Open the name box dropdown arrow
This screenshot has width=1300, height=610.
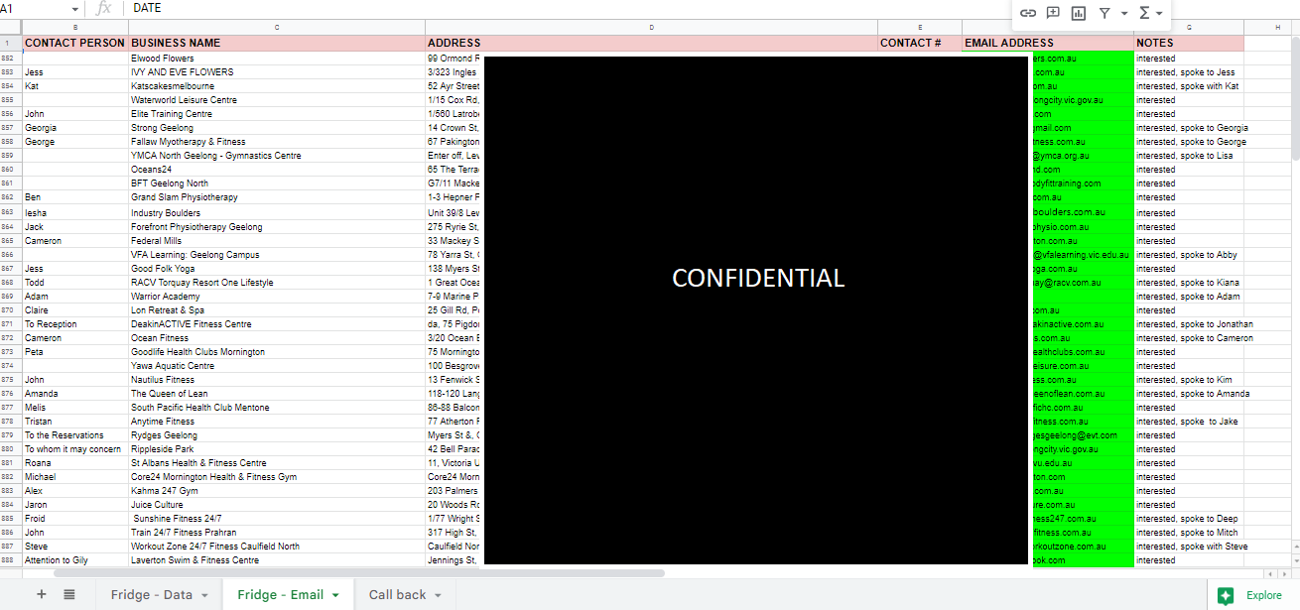(75, 9)
